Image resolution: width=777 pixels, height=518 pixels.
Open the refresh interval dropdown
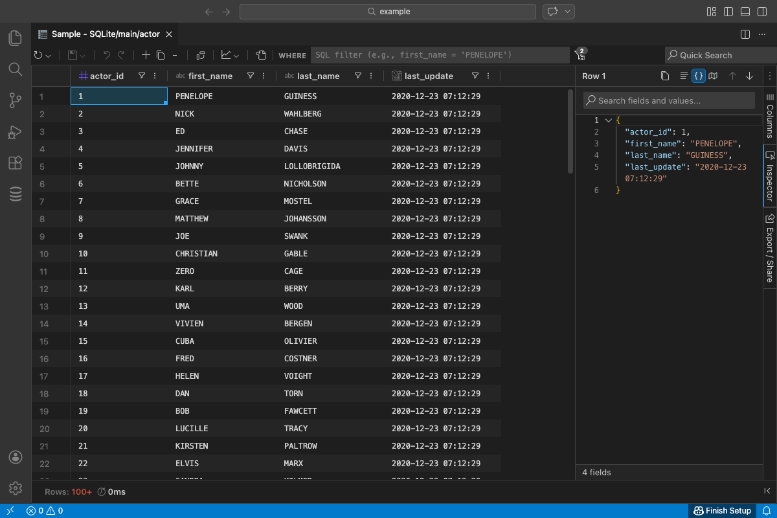point(47,55)
